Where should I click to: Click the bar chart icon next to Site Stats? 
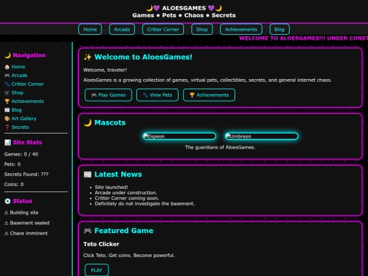coord(7,142)
